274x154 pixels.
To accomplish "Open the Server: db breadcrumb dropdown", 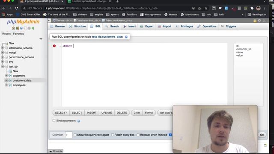I will point(71,21).
